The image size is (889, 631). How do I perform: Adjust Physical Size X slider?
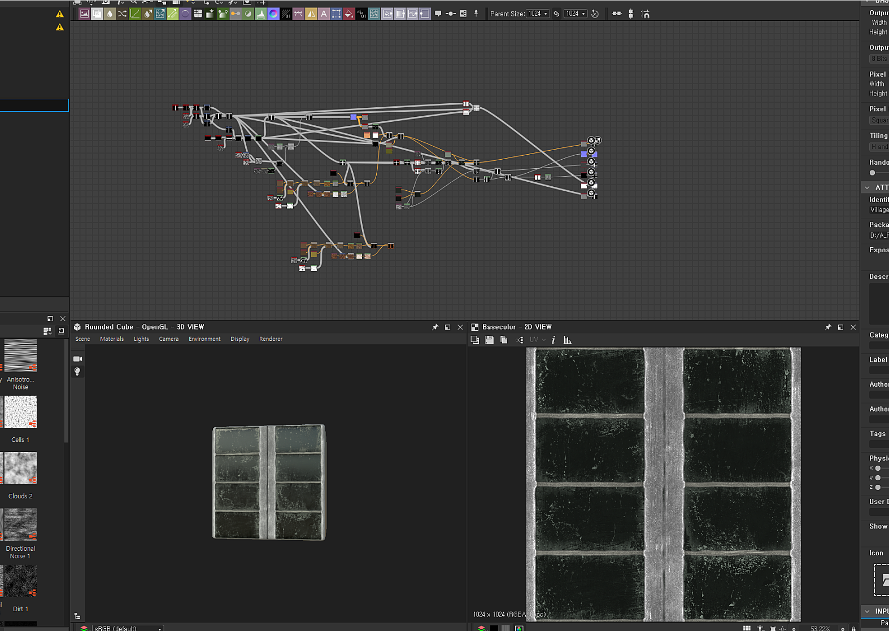tap(878, 468)
